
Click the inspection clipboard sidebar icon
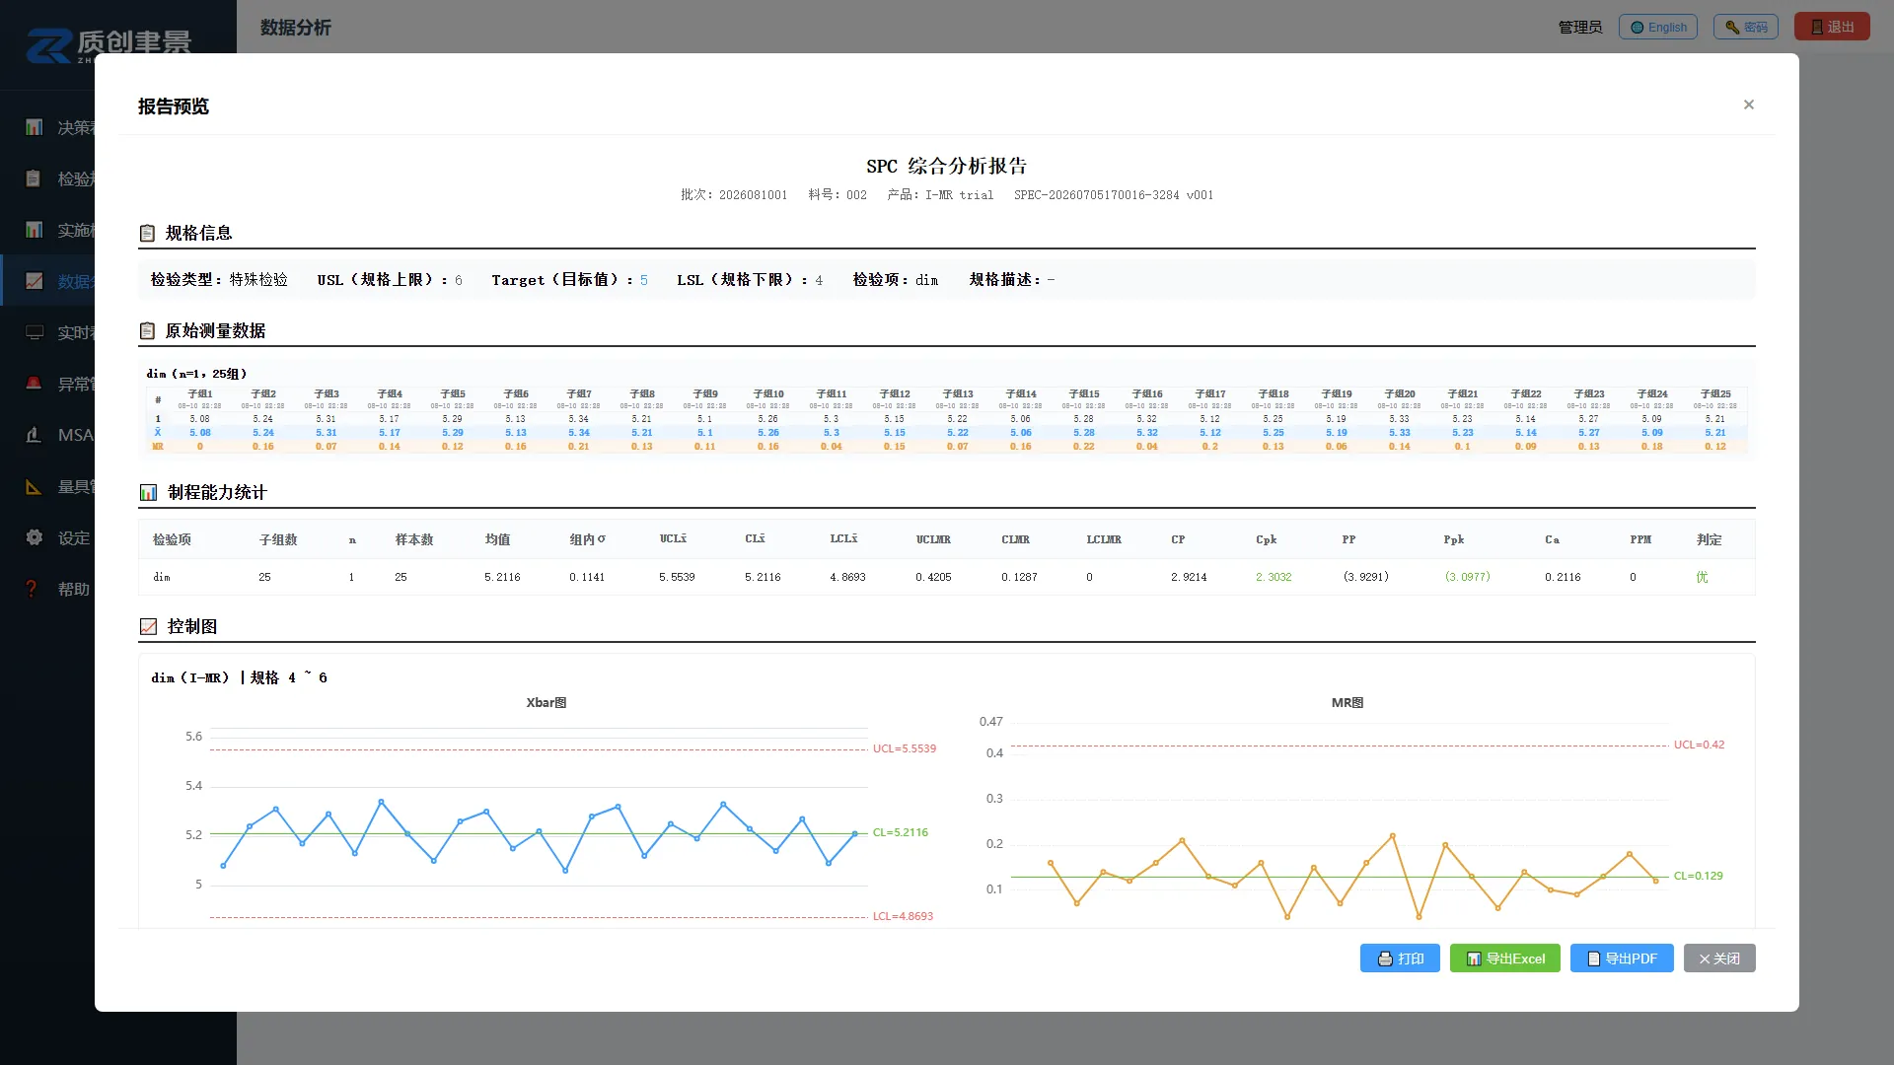[34, 178]
